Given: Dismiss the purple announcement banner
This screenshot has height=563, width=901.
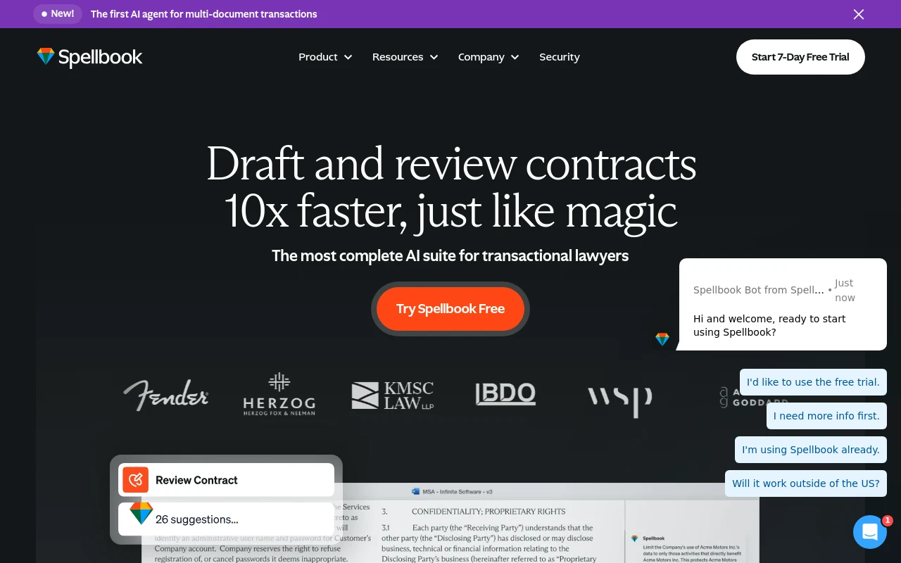Looking at the screenshot, I should tap(858, 14).
